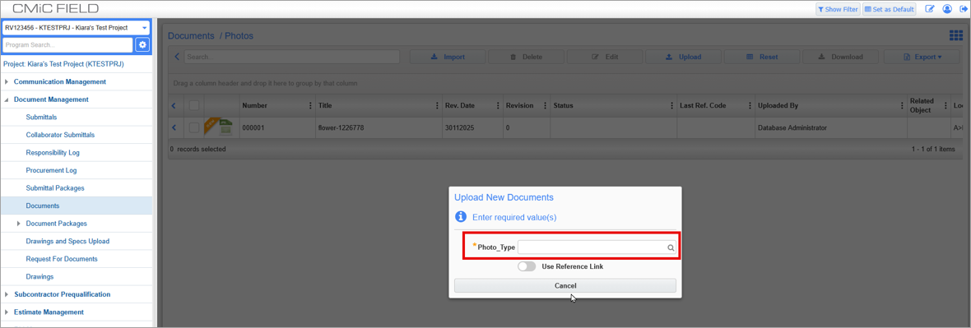Open Status column options menu
The width and height of the screenshot is (971, 328).
[x=672, y=106]
